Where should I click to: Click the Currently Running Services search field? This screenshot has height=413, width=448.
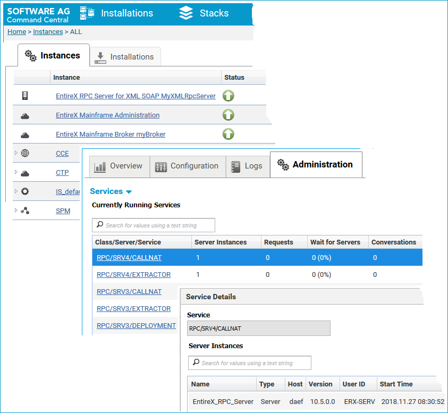point(154,225)
